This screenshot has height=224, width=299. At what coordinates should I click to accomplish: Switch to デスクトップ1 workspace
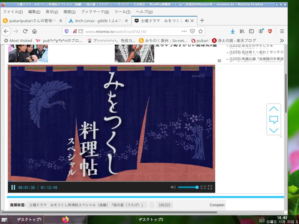coord(29,220)
